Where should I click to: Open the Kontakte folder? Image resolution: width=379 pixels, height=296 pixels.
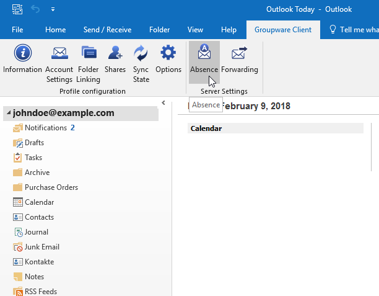pyautogui.click(x=39, y=262)
